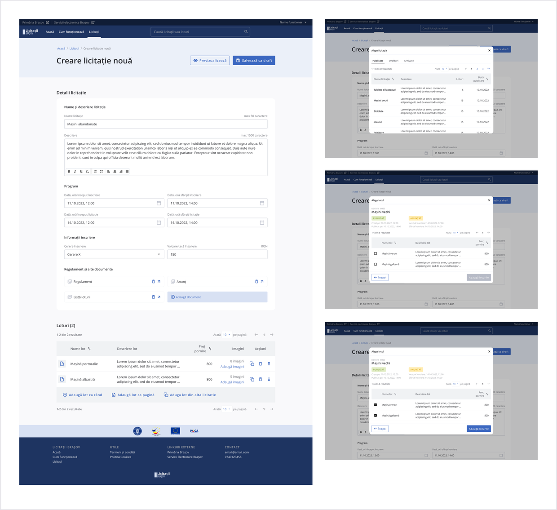Viewport: 557px width, 510px height.
Task: Open the Cerere înscriere dropdown
Action: click(x=114, y=254)
